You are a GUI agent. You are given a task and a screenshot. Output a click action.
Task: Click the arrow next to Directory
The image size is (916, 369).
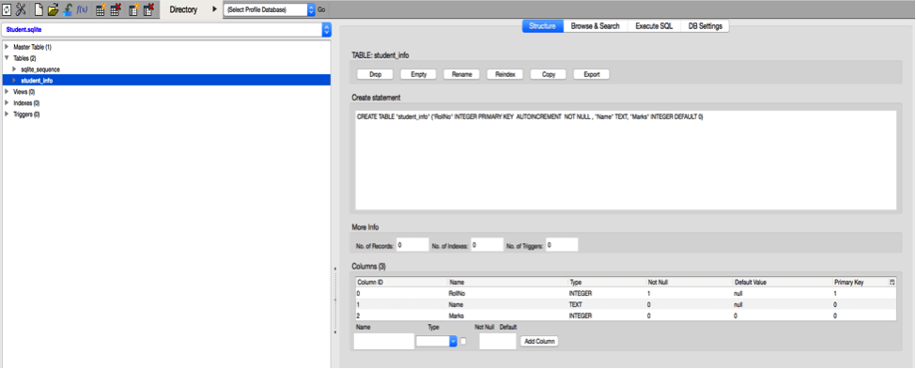click(x=214, y=10)
